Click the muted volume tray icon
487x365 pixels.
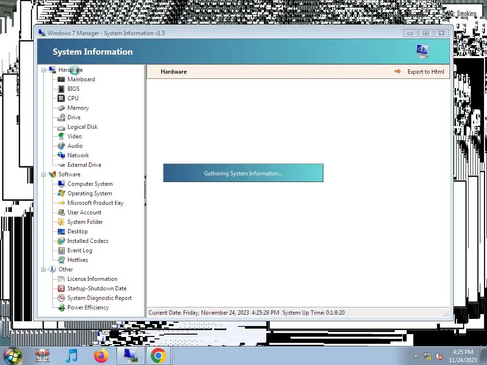[439, 356]
